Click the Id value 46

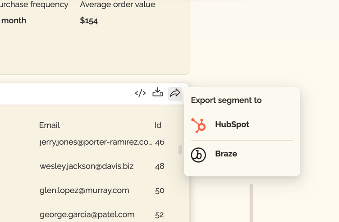pyautogui.click(x=160, y=142)
